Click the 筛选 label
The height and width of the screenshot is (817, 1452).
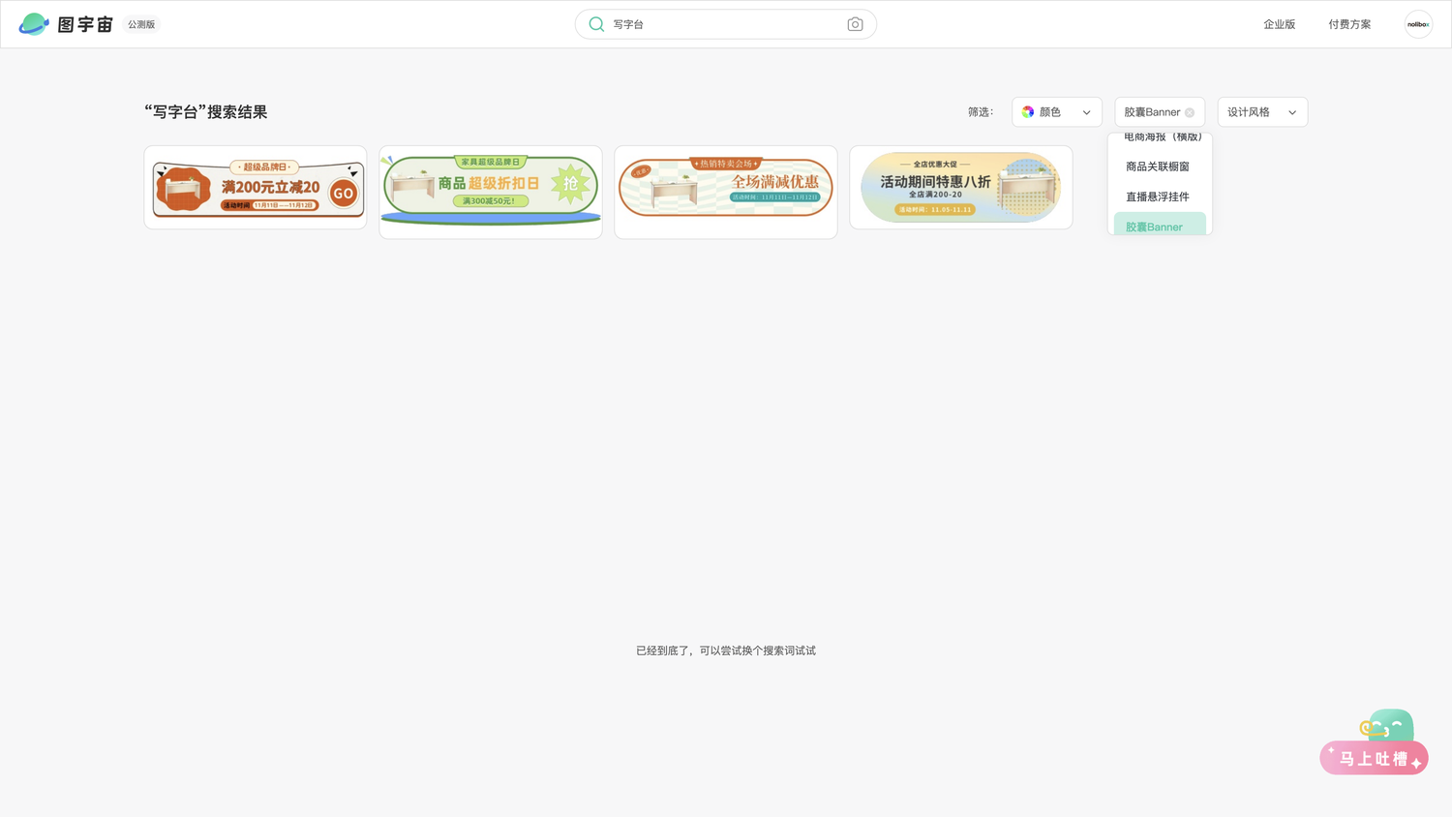click(981, 112)
